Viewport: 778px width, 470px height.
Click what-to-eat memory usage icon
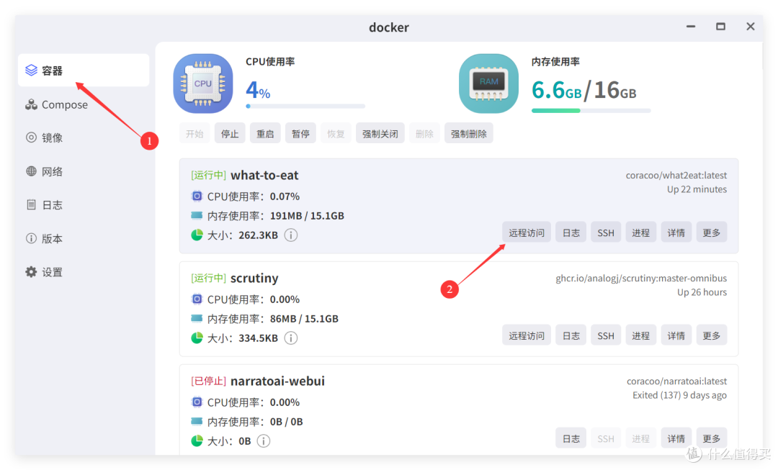[197, 215]
